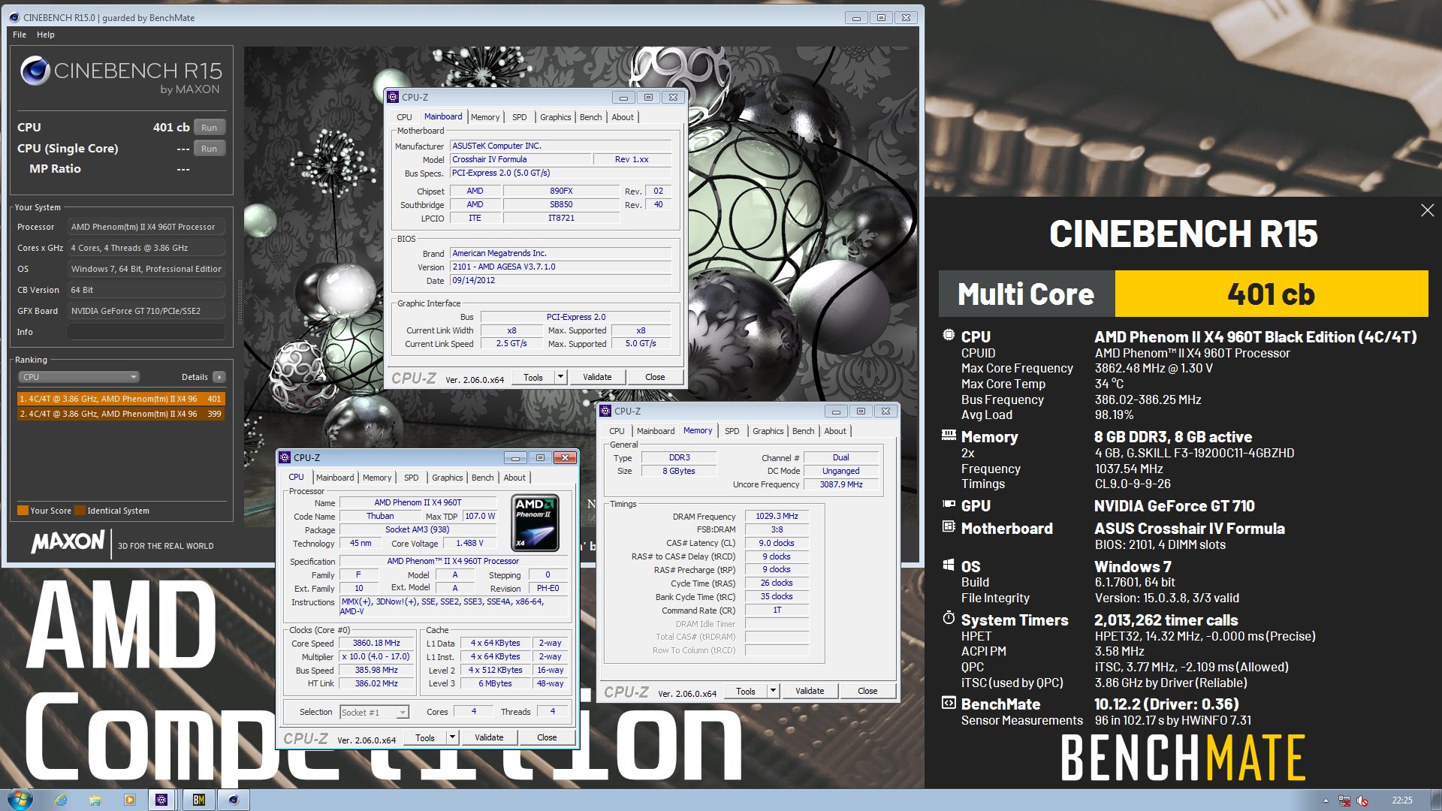The width and height of the screenshot is (1442, 811).
Task: Switch to Memory tab in CPU-Z CPU window
Action: pos(377,478)
